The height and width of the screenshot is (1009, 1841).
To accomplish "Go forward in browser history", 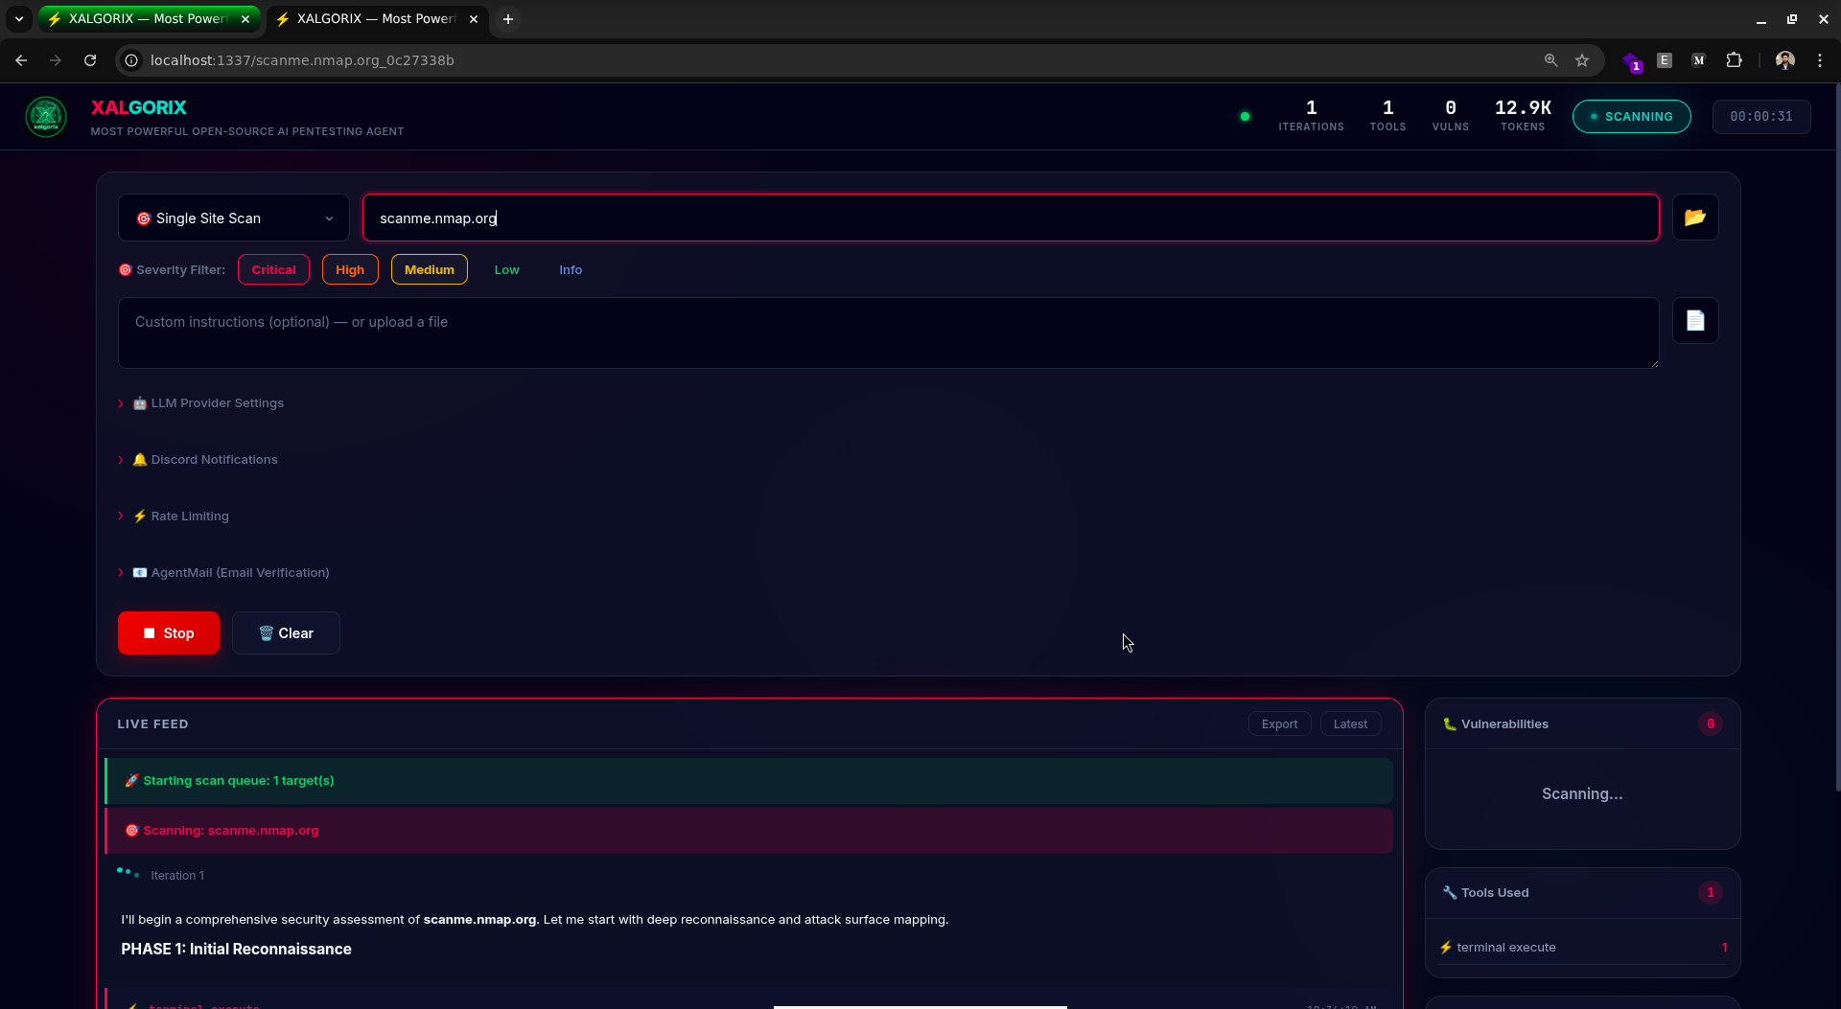I will pyautogui.click(x=56, y=60).
